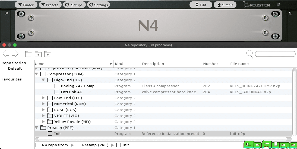Click file name RELS_FATFUNK4K.n2p
297x149 pixels.
[250, 92]
